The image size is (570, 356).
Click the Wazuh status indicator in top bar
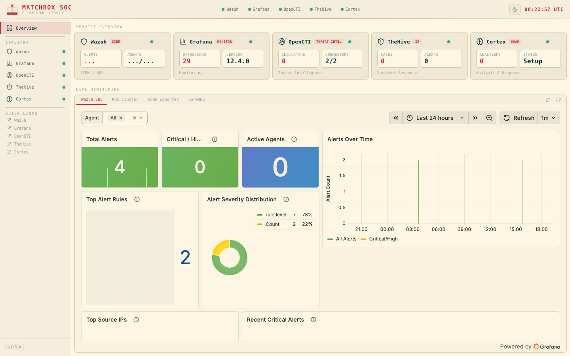coord(230,9)
